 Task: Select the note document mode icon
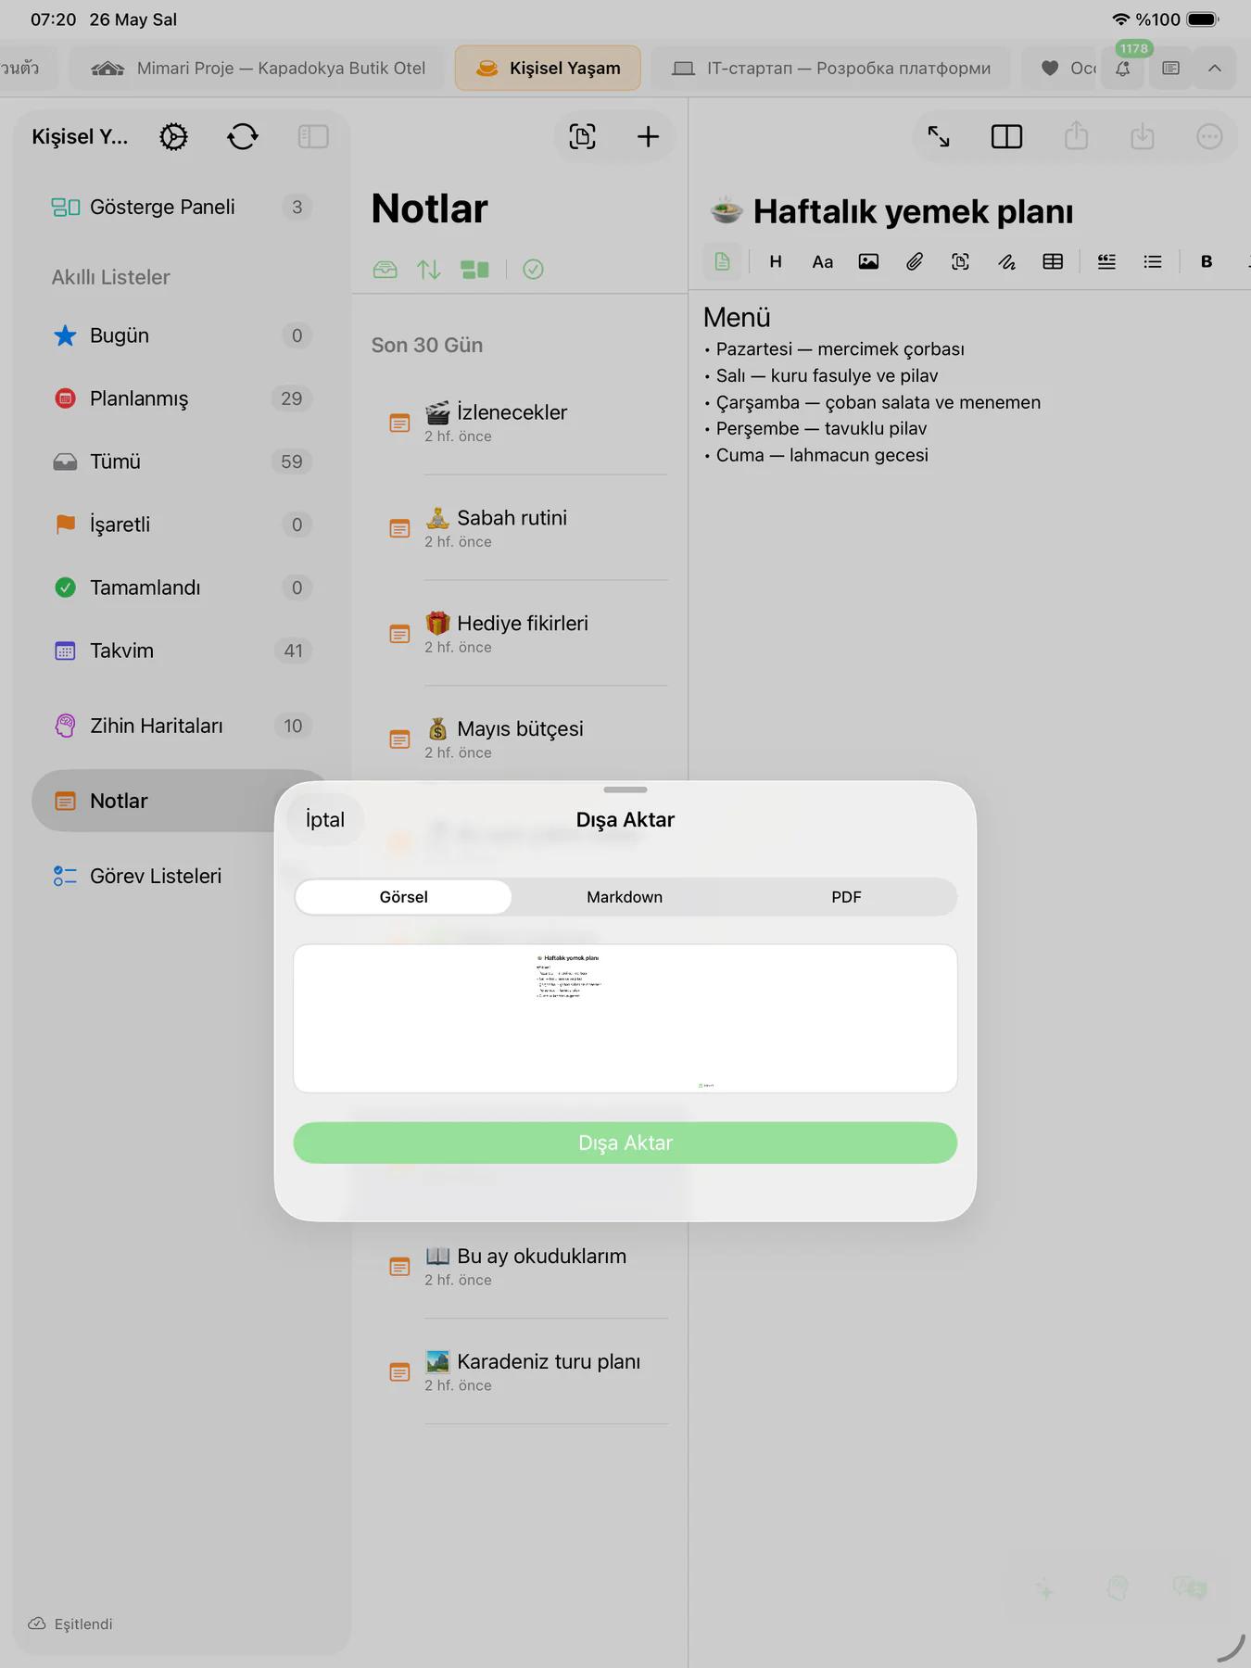[722, 261]
